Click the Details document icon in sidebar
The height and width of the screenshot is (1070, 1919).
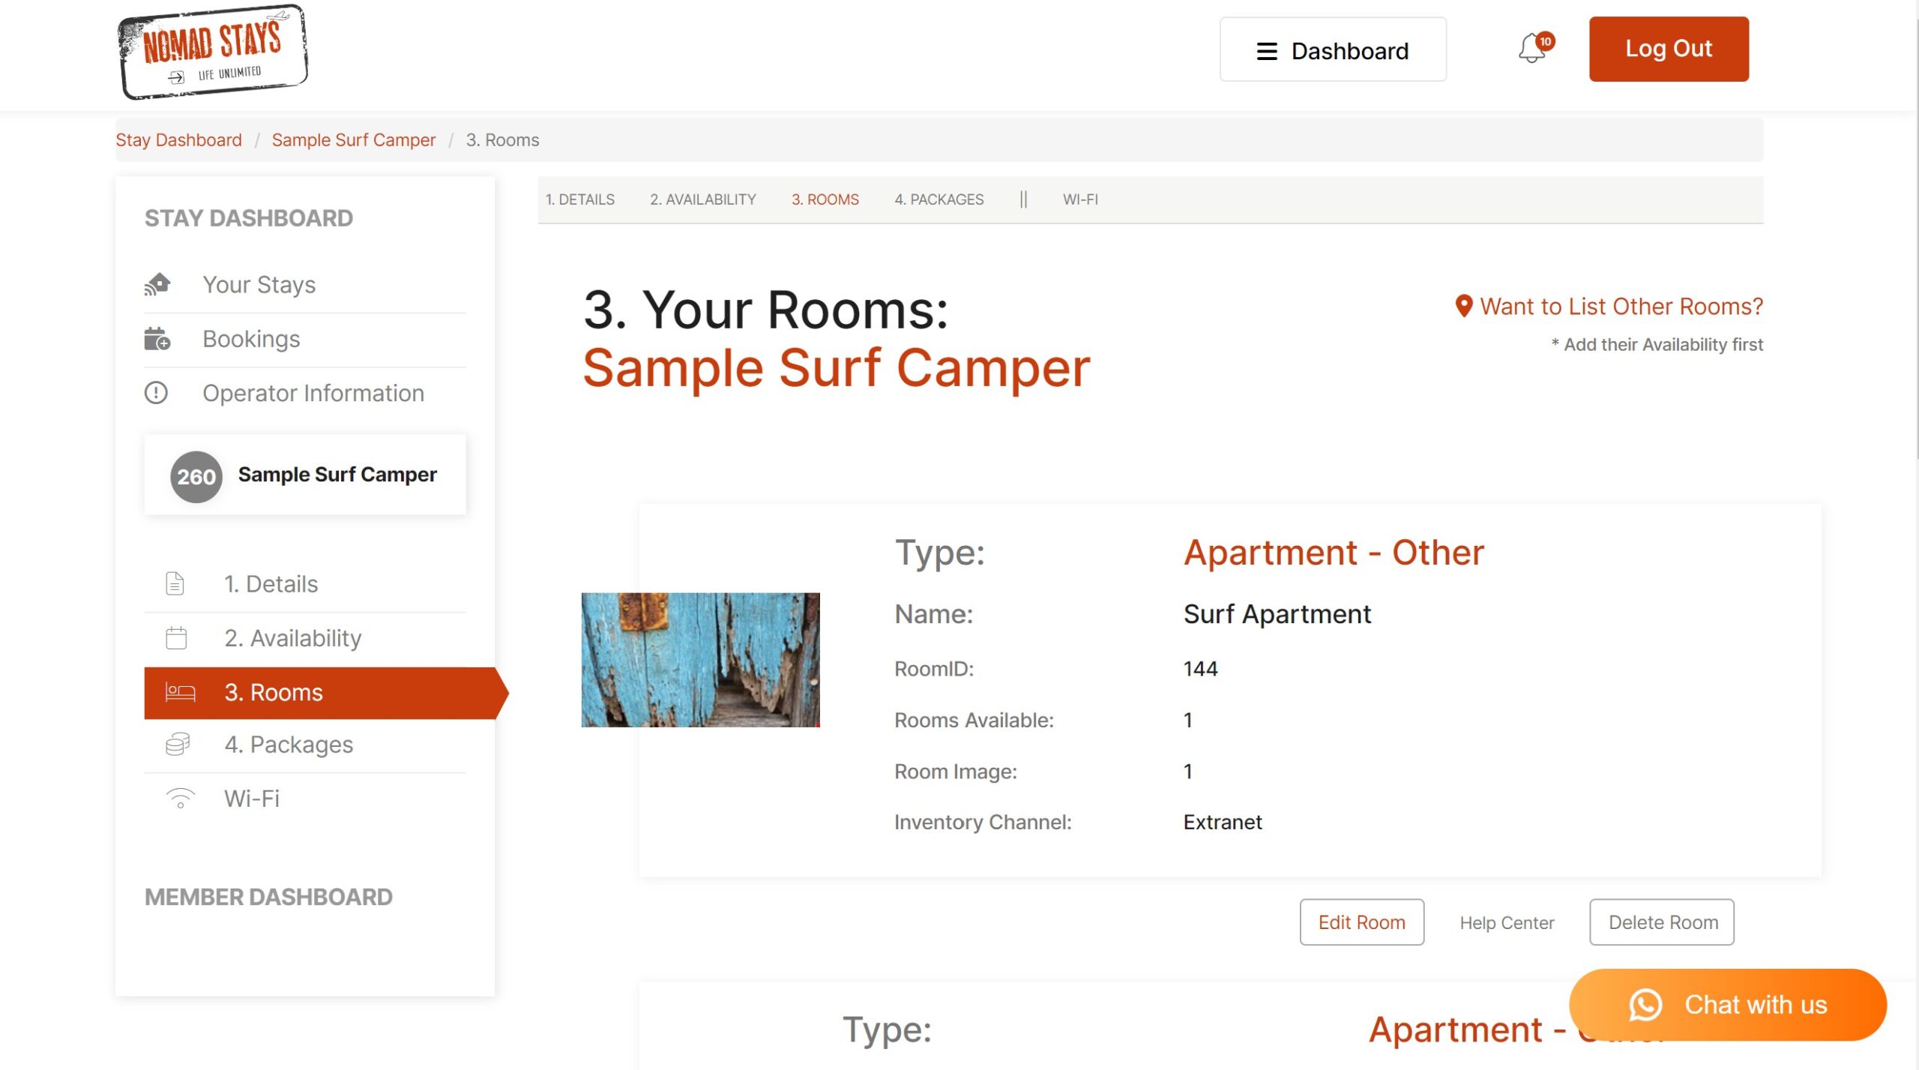point(175,583)
